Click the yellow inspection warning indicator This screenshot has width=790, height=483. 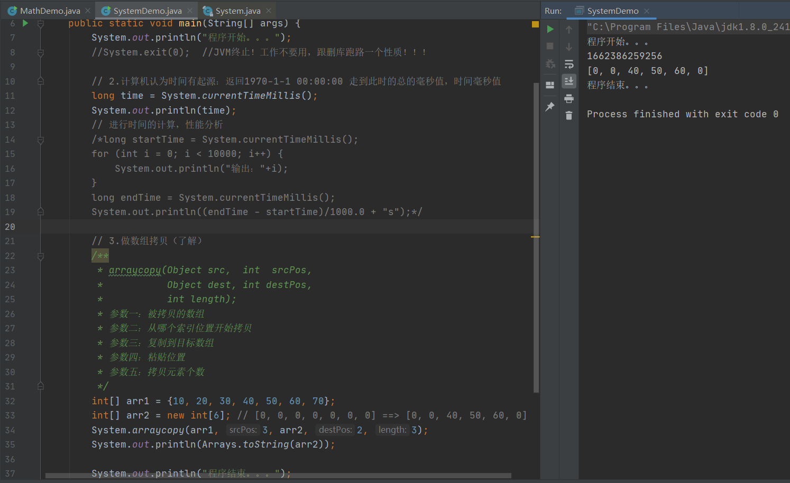click(x=535, y=24)
